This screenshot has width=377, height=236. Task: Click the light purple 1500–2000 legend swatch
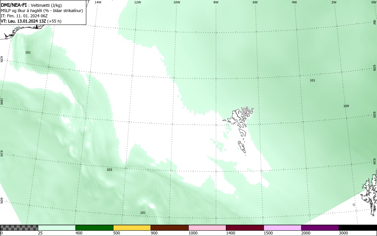282,228
